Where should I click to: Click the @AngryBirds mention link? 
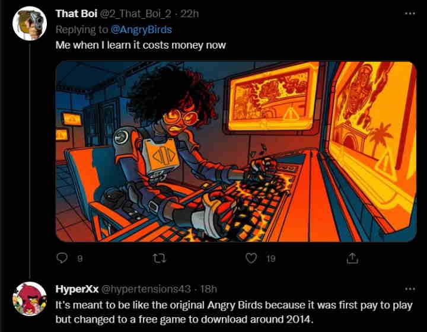pos(141,30)
